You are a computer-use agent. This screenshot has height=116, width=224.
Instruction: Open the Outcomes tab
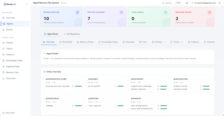(x=209, y=42)
